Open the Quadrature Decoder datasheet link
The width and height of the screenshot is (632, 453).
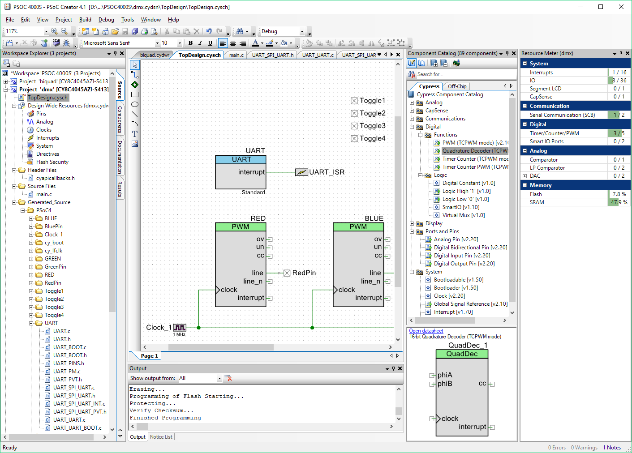pyautogui.click(x=426, y=331)
